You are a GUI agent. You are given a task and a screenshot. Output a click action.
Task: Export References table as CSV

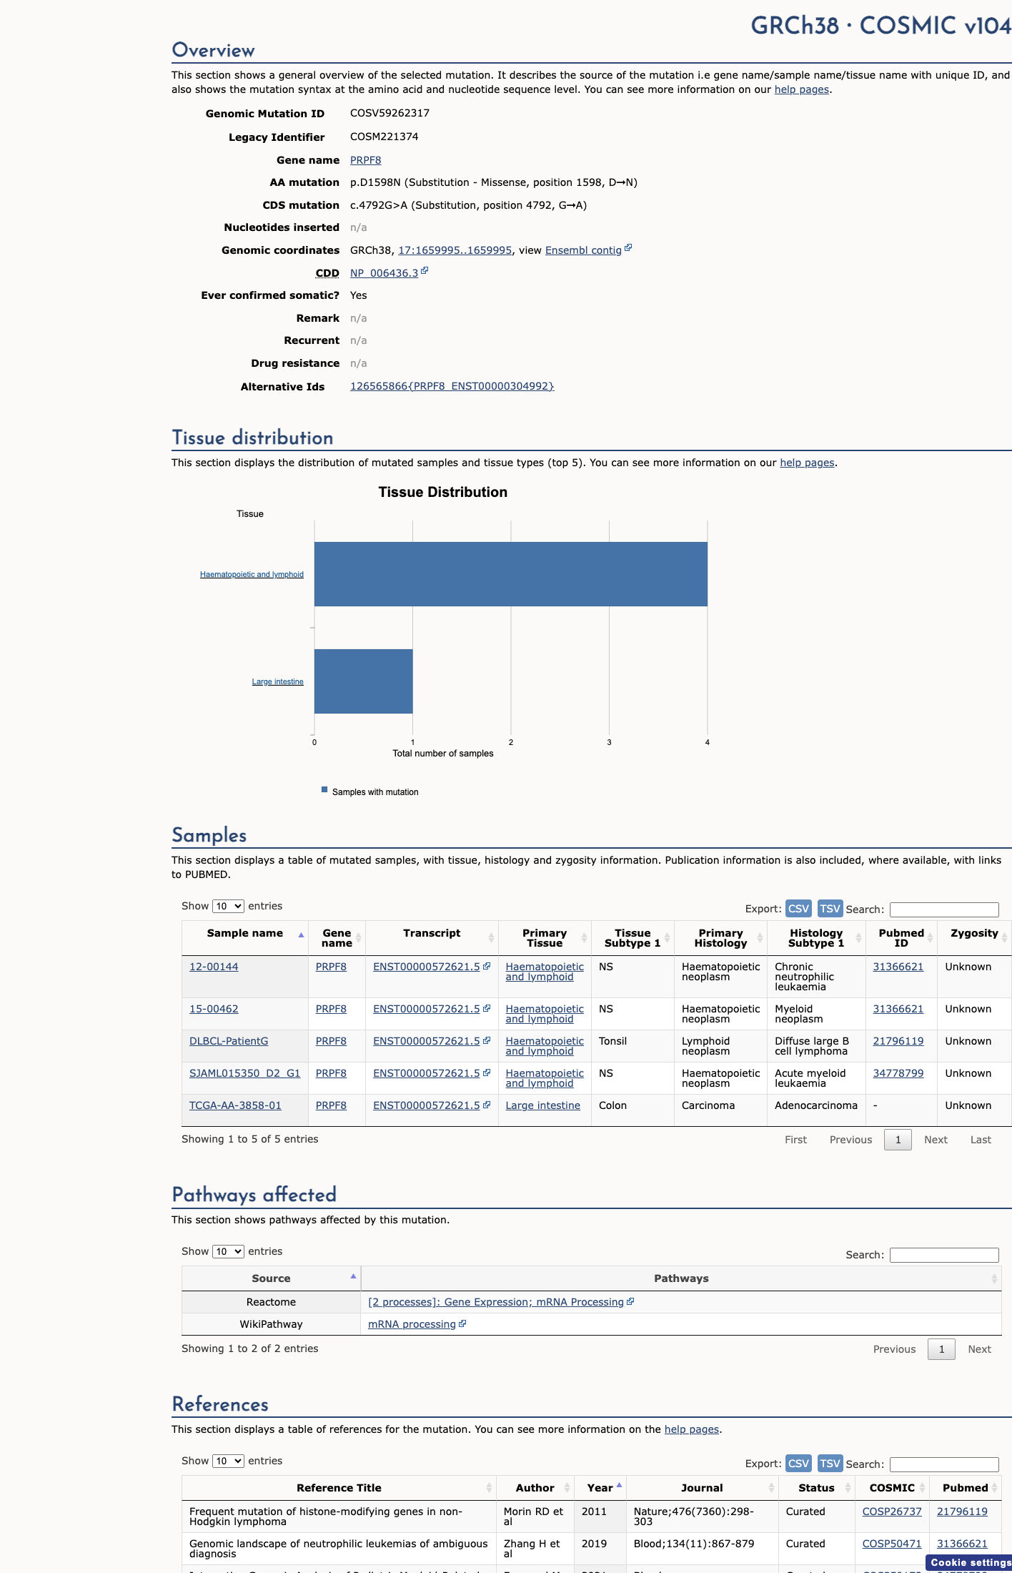coord(798,1464)
